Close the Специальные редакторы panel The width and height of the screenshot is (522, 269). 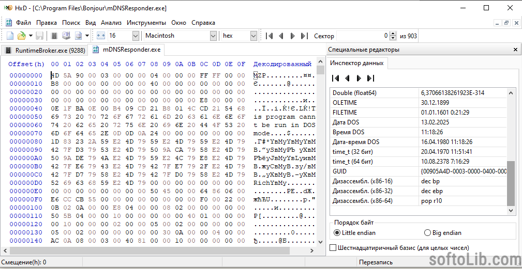point(515,50)
